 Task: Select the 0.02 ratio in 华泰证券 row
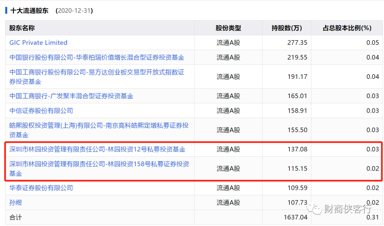[x=373, y=188]
